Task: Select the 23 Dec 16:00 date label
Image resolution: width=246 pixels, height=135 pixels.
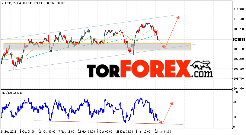Action: coord(125,132)
